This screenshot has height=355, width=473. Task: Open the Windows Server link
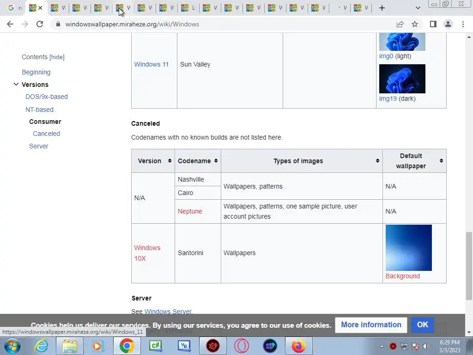(168, 311)
